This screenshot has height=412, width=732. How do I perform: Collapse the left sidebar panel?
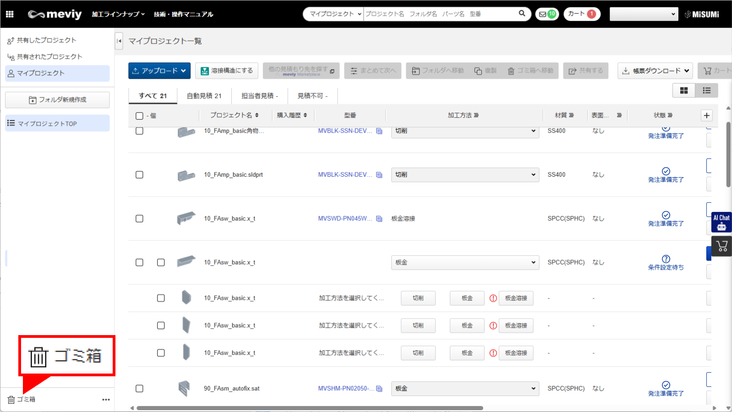pyautogui.click(x=119, y=41)
